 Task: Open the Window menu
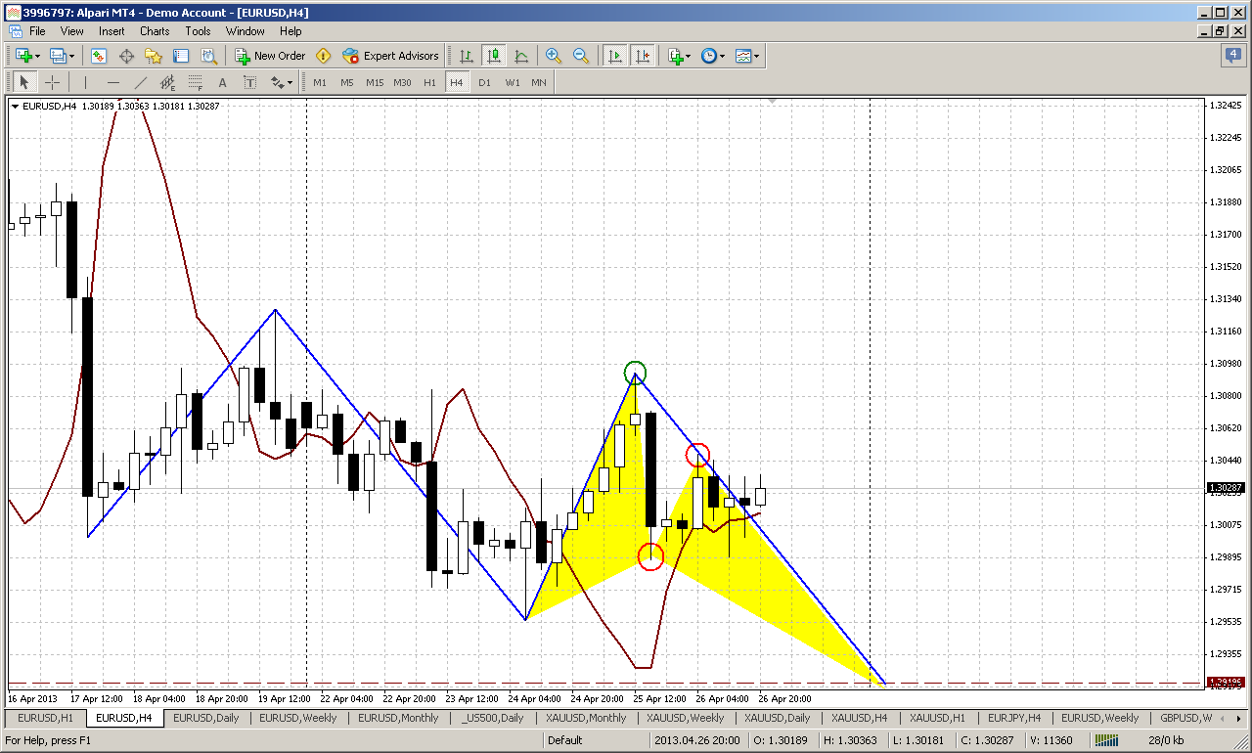tap(245, 31)
